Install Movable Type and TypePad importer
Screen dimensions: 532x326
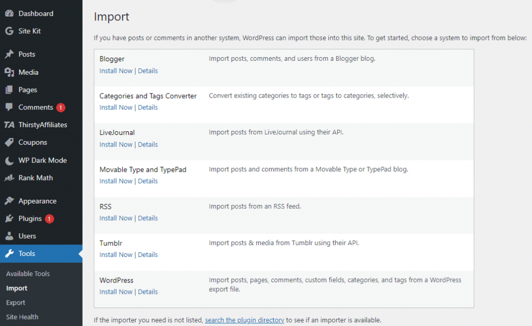tap(116, 181)
